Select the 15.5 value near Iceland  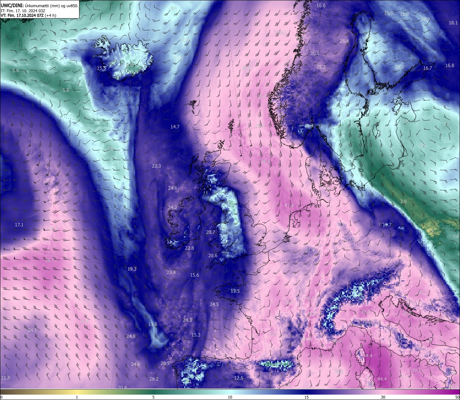point(102,68)
